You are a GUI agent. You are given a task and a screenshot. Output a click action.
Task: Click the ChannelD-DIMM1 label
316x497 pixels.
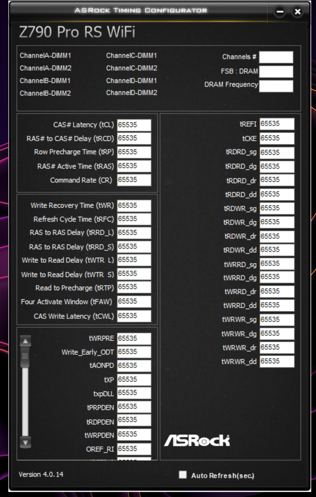(131, 81)
